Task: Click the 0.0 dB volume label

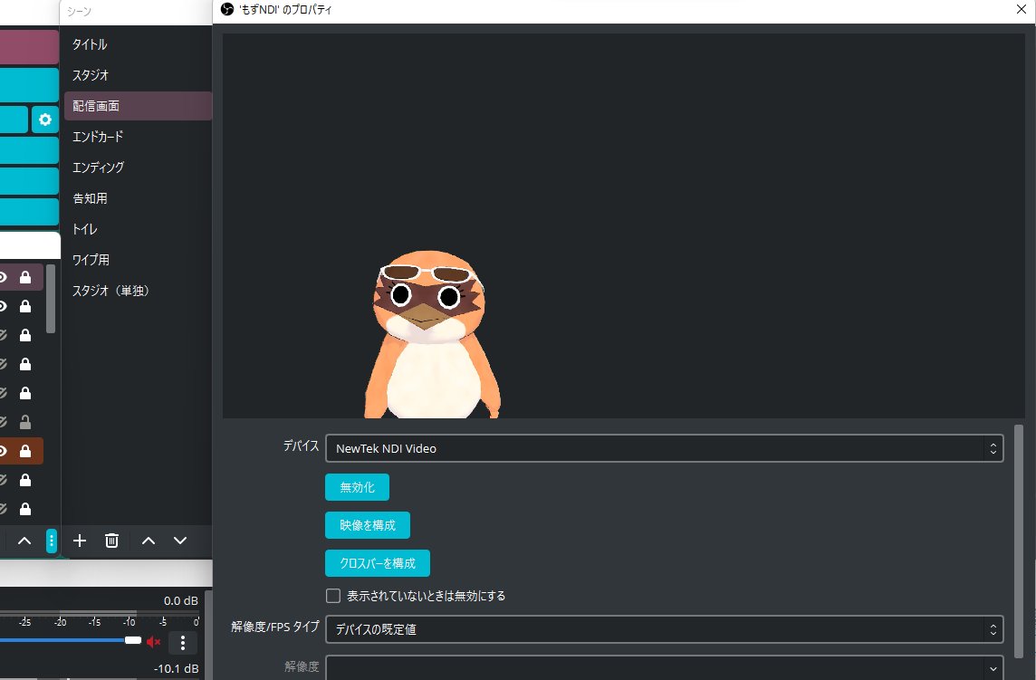Action: [181, 600]
